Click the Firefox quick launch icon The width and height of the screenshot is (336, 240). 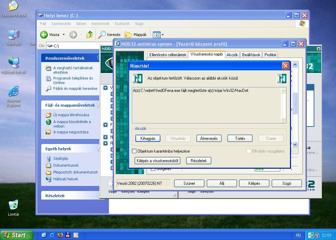(60, 235)
